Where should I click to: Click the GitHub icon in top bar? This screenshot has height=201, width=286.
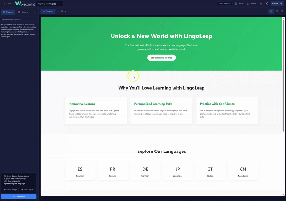[267, 4]
